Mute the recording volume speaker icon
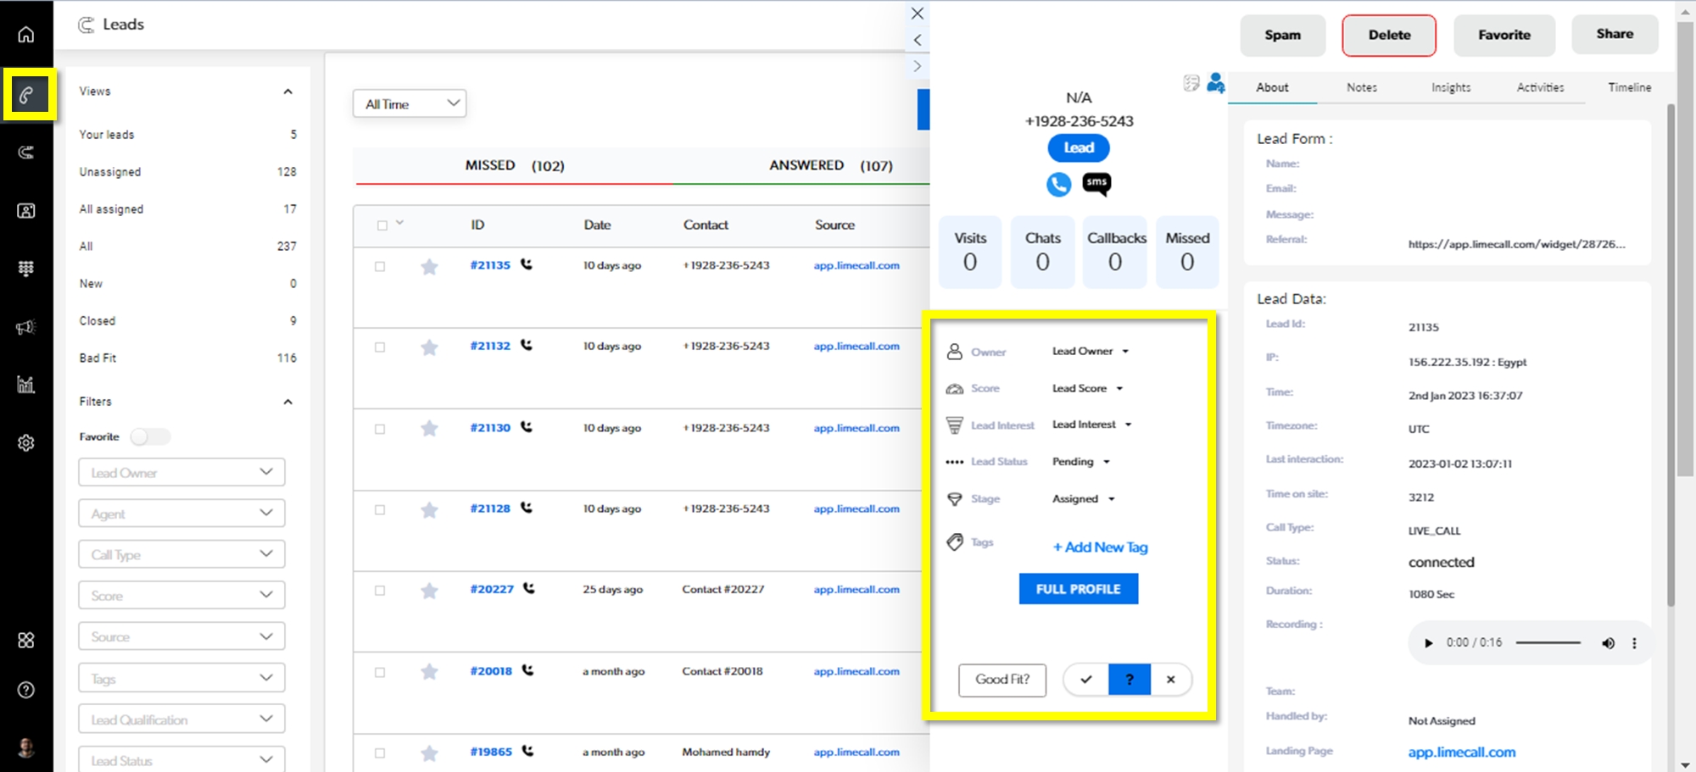Image resolution: width=1696 pixels, height=772 pixels. click(x=1607, y=643)
